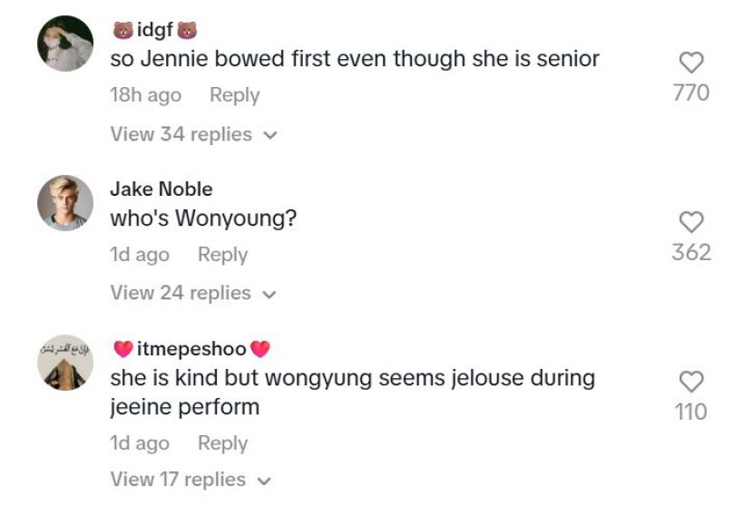This screenshot has width=744, height=514.
Task: Like itmepeshoo's comment
Action: click(x=691, y=382)
